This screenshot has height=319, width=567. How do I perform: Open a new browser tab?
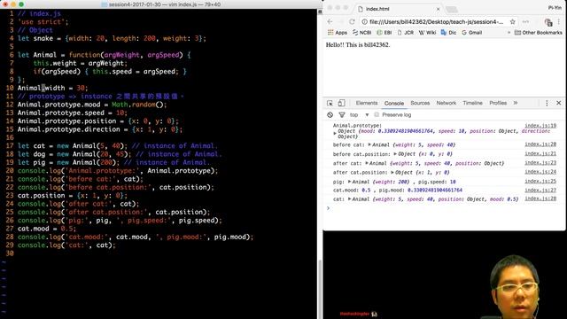[x=451, y=9]
